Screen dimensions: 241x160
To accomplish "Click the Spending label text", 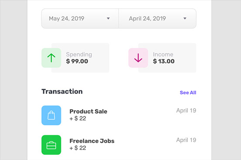I will coord(79,54).
